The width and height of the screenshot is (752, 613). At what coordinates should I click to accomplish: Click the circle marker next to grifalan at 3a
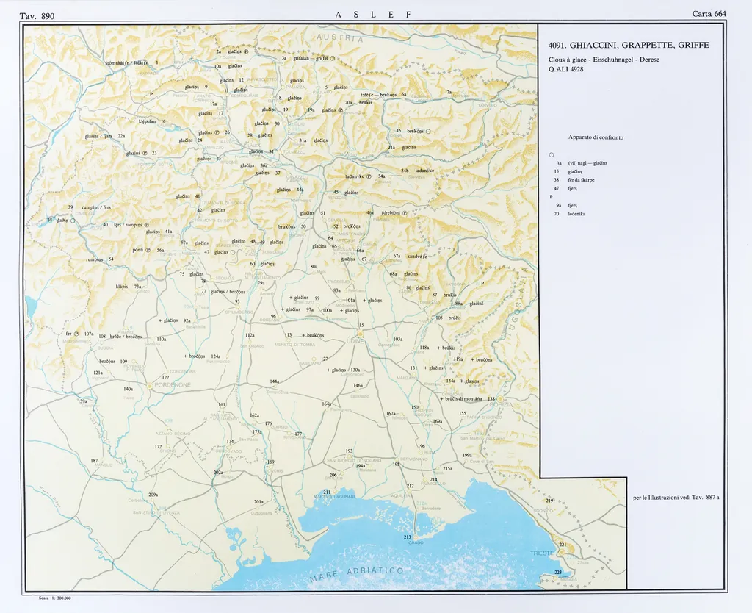coord(331,58)
